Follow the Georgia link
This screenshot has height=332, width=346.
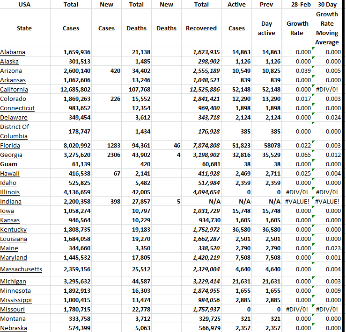[11, 155]
